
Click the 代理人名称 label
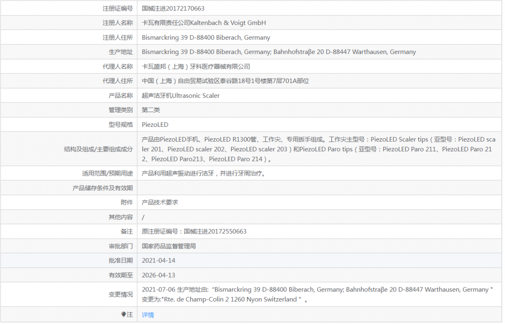pos(118,66)
